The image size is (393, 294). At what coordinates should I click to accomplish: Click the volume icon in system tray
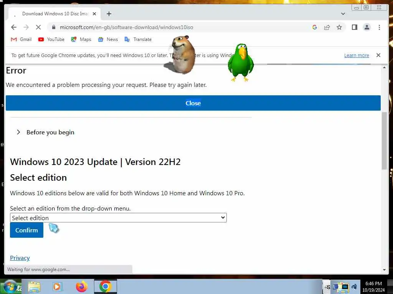(354, 287)
